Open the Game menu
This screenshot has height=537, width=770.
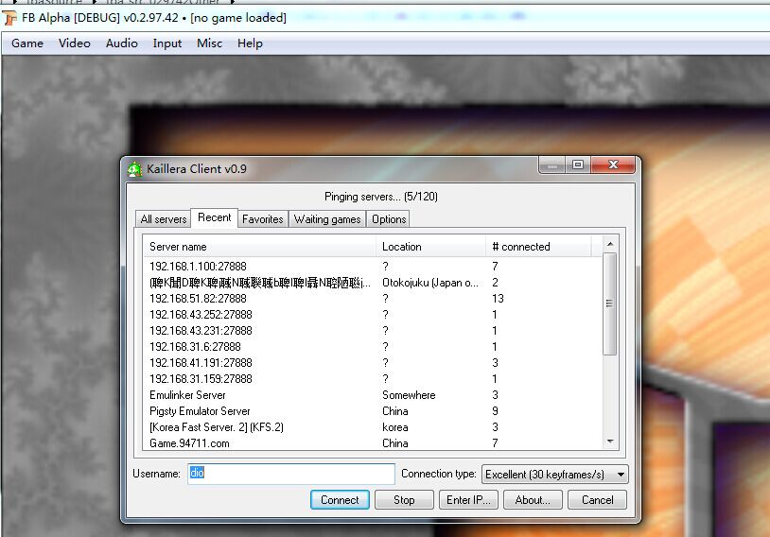coord(27,43)
